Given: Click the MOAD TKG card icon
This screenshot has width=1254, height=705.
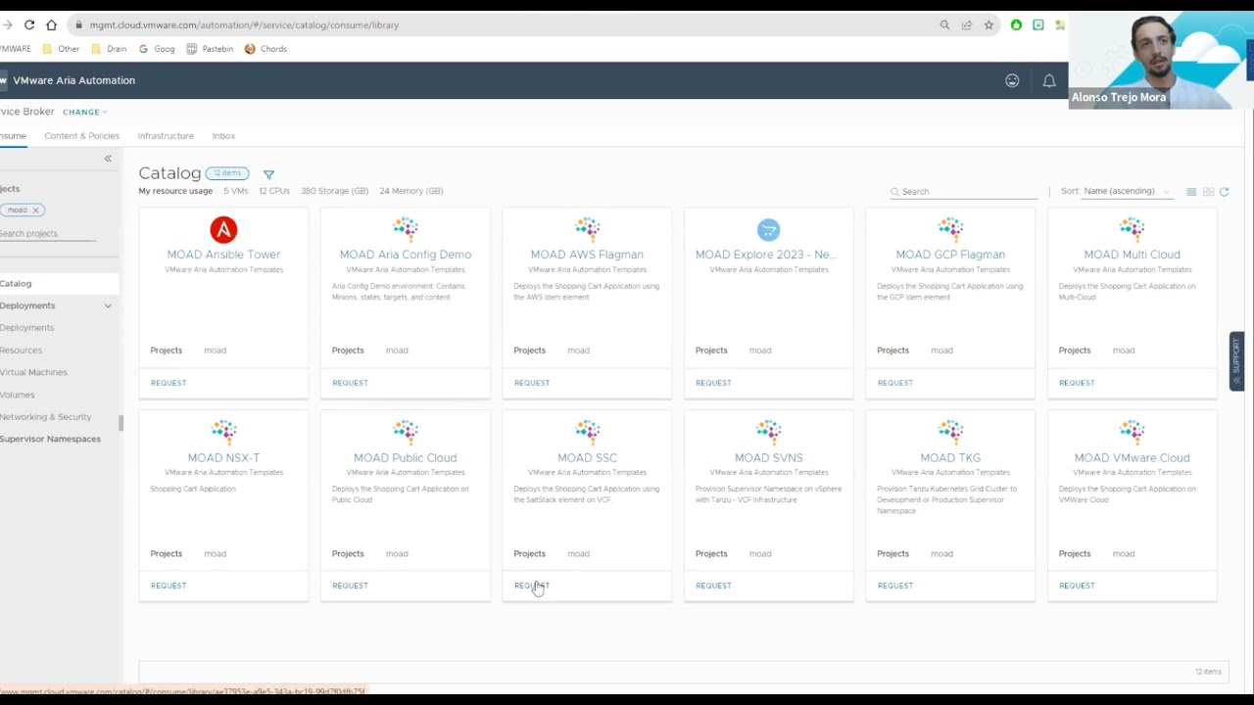Looking at the screenshot, I should [x=950, y=432].
